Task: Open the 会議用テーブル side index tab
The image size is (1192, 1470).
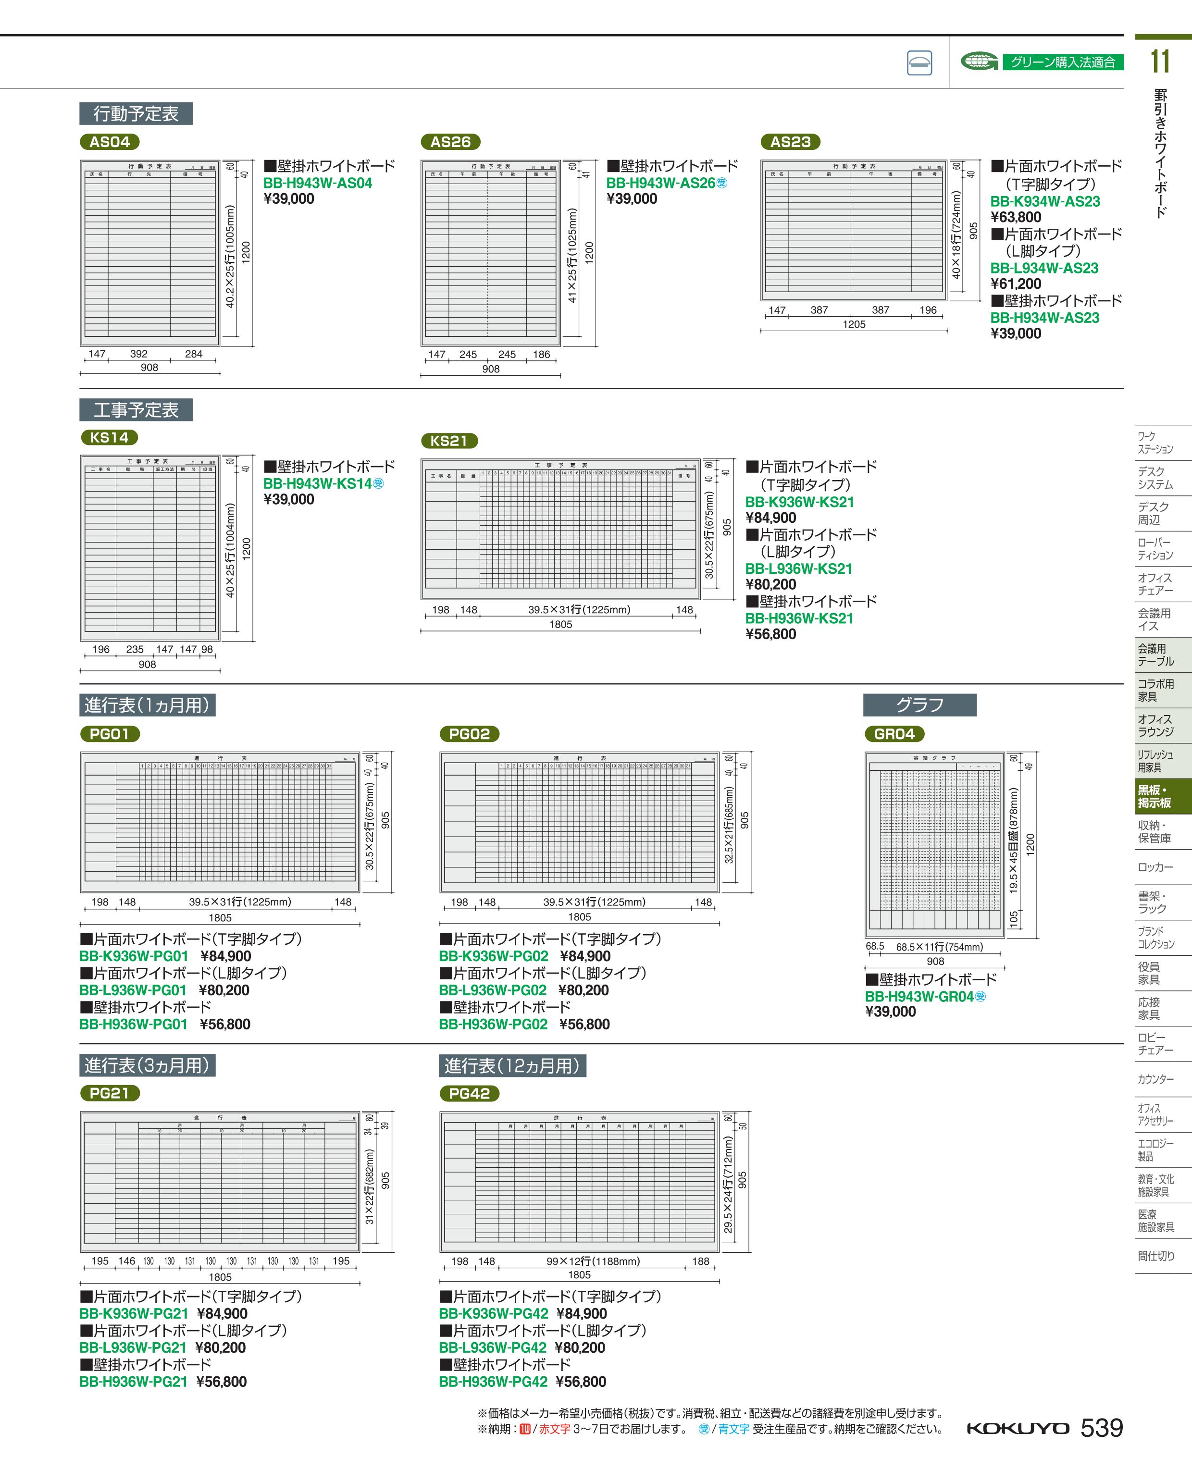Action: tap(1163, 655)
